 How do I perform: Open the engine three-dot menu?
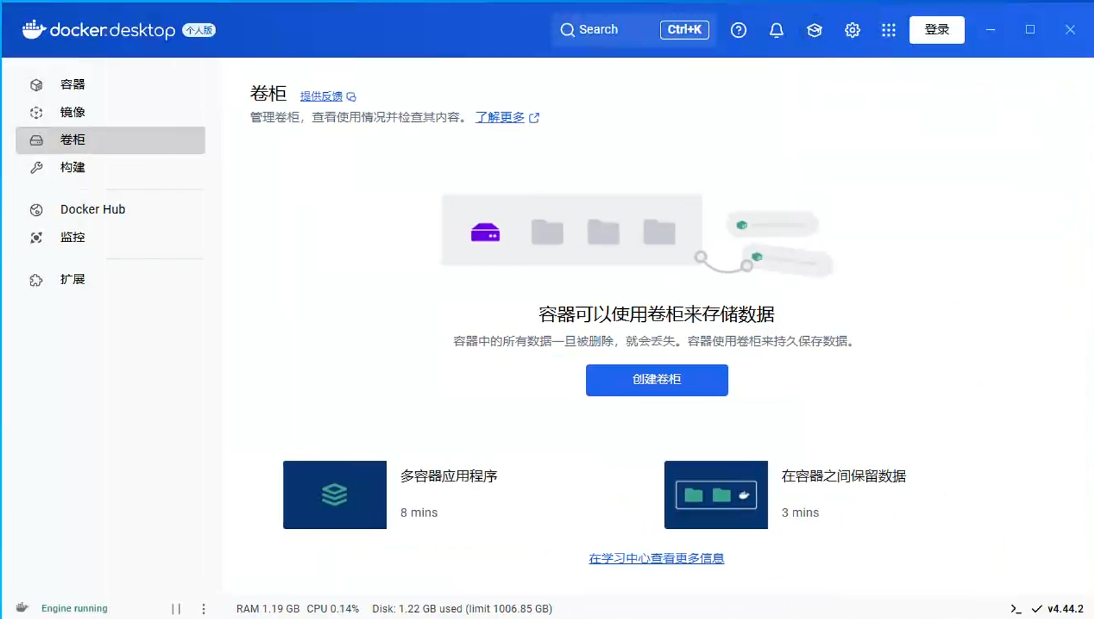(204, 609)
